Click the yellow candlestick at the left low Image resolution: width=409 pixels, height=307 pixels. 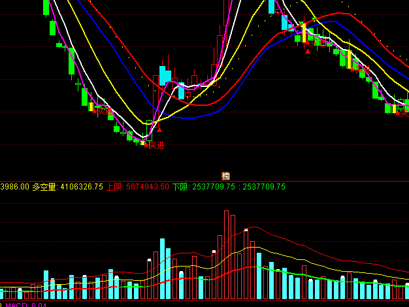91,106
